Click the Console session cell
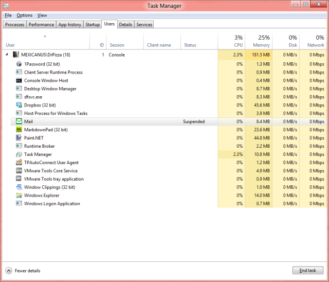 (x=117, y=55)
